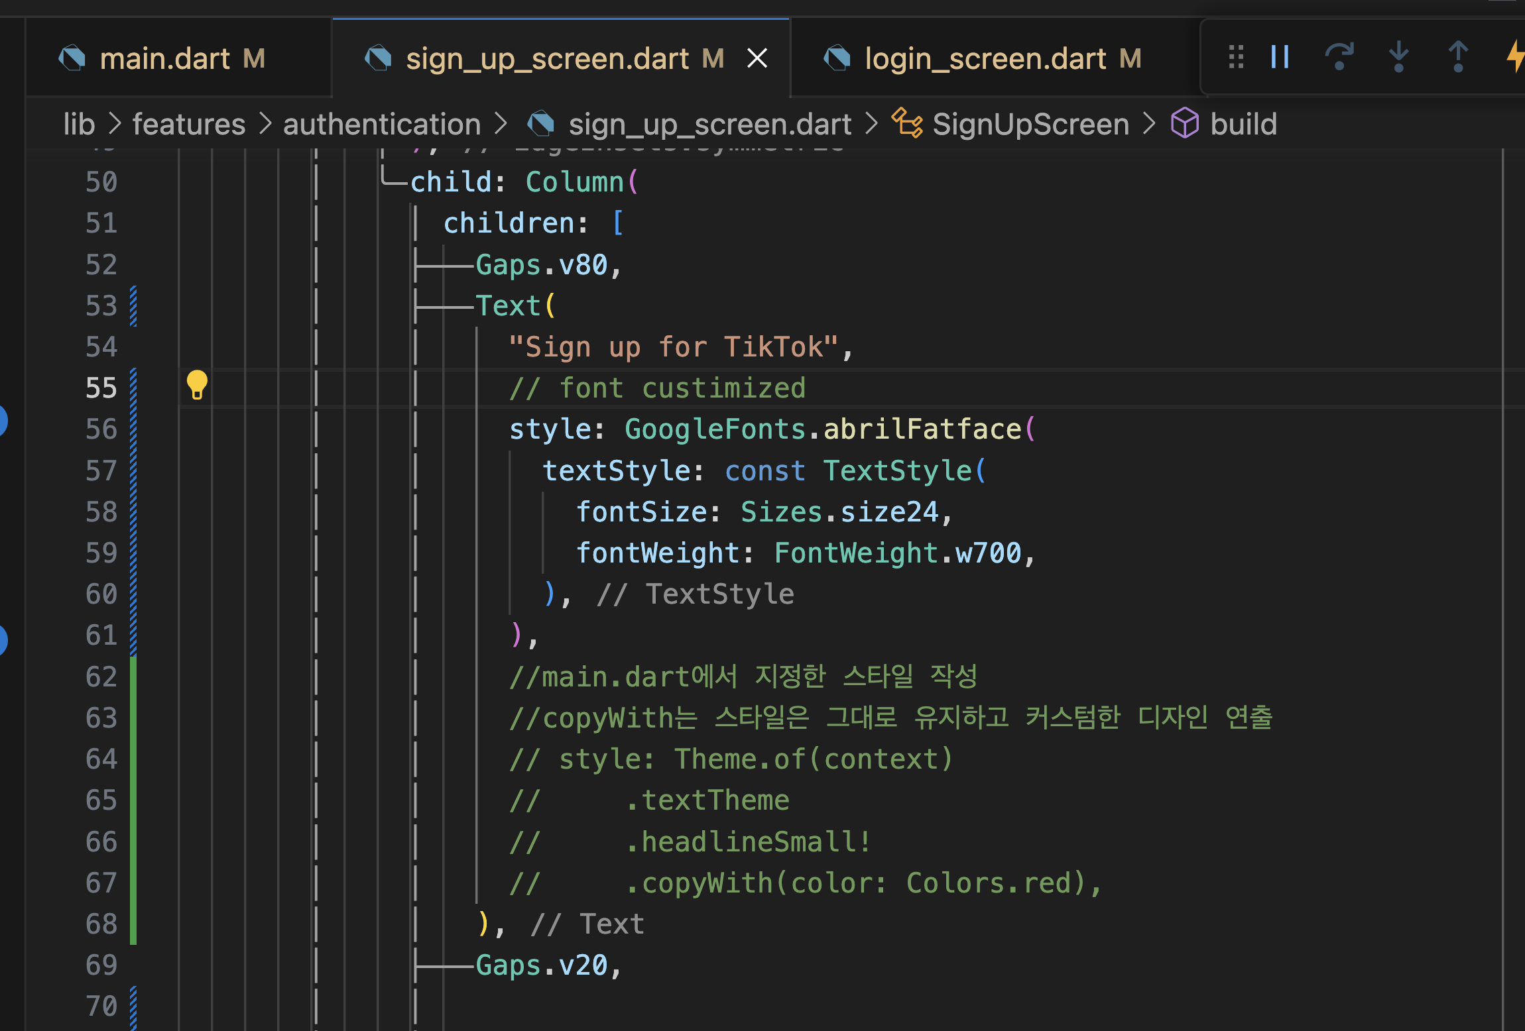Screen dimensions: 1525x1031
Task: Pause the debug session
Action: point(1280,57)
